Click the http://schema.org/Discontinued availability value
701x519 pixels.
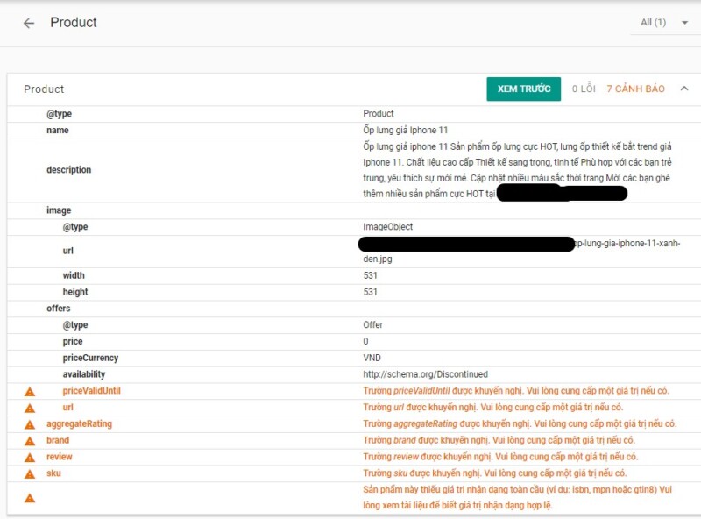pos(425,374)
